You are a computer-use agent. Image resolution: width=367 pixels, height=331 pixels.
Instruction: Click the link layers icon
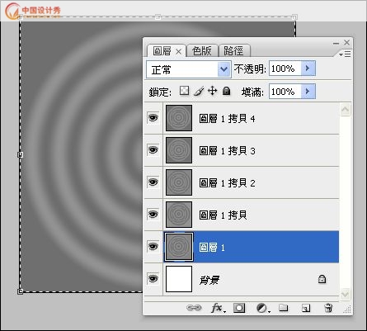[x=194, y=308]
